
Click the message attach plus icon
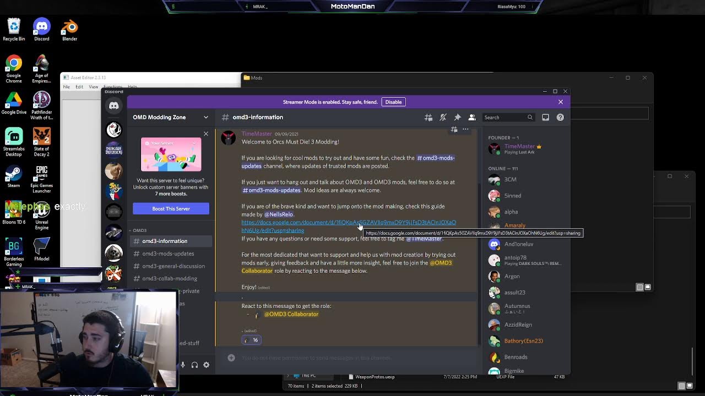231,358
